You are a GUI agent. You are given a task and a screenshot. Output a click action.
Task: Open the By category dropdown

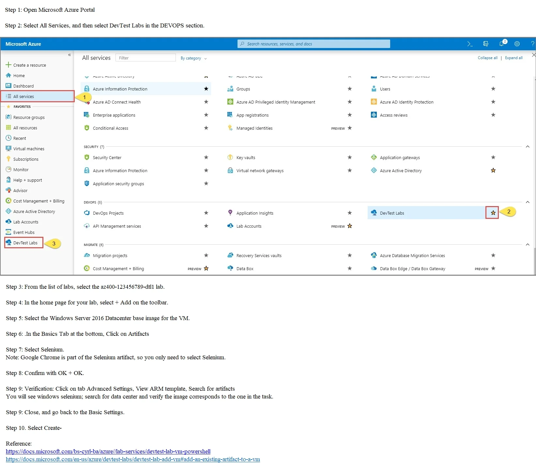coord(194,58)
